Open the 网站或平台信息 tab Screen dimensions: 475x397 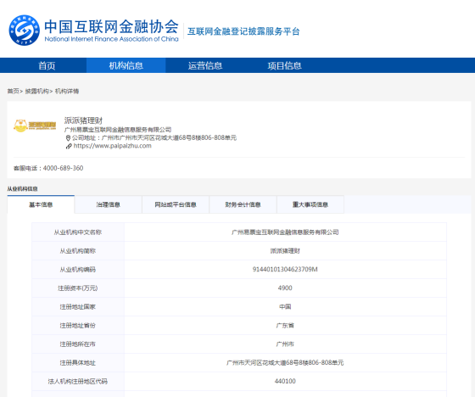[176, 205]
